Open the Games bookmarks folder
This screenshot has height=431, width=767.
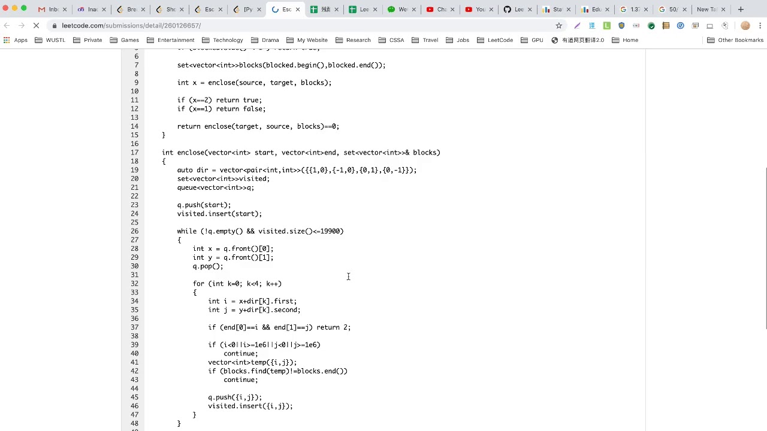[x=125, y=40]
